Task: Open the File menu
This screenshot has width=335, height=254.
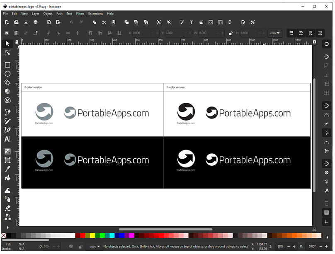Action: (x=5, y=13)
